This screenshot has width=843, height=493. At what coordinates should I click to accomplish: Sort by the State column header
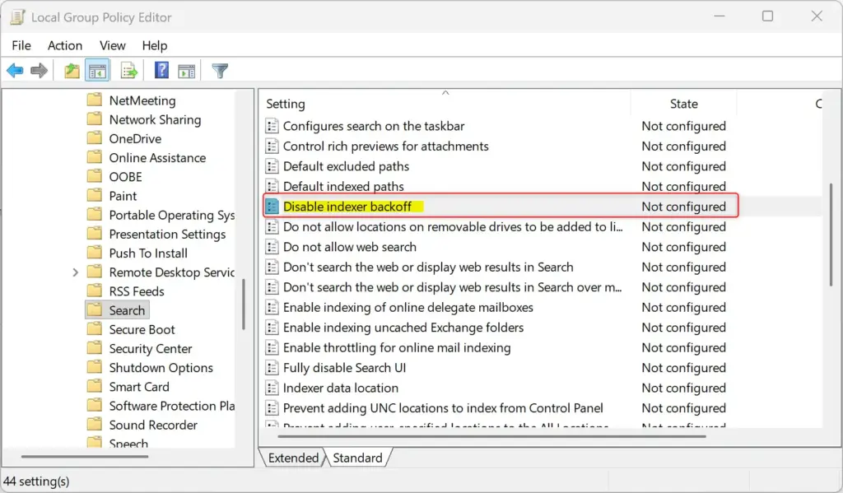pos(684,104)
